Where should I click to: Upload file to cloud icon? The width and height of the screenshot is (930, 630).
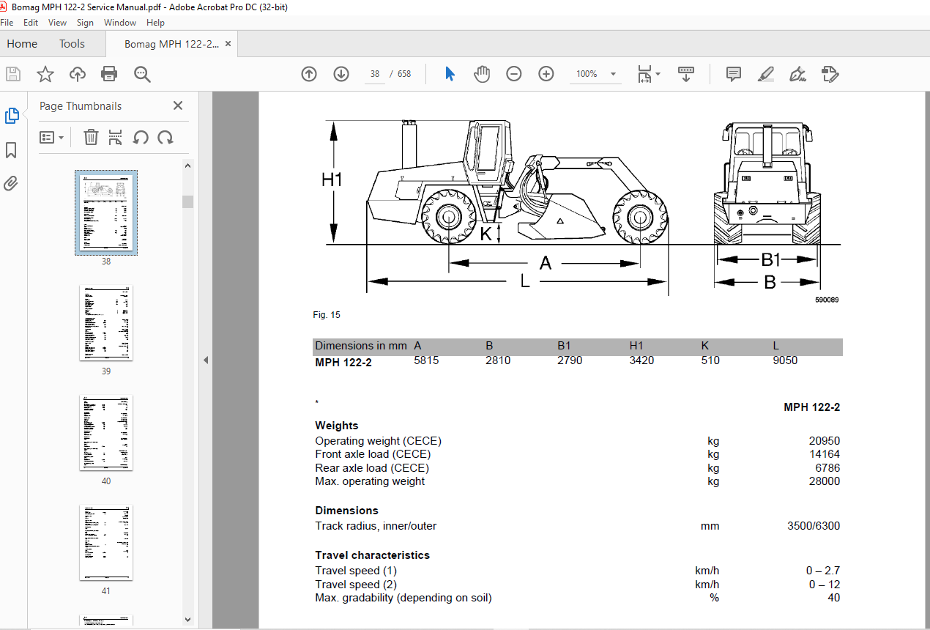[x=78, y=74]
